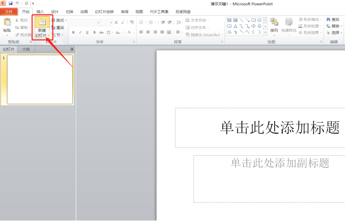This screenshot has height=221, width=345.
Task: Click the bullet list icon
Action: (x=141, y=22)
